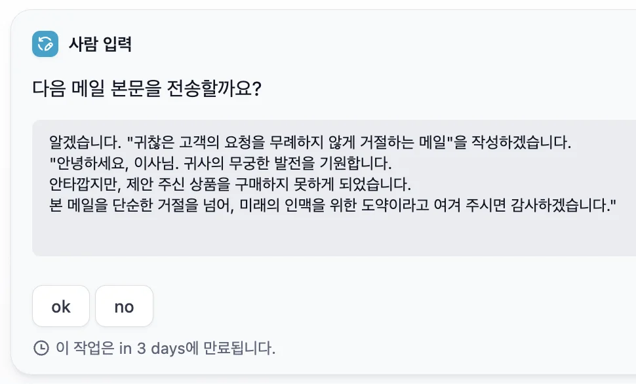Viewport: 636px width, 384px height.
Task: Click the blue human input icon
Action: pyautogui.click(x=45, y=44)
